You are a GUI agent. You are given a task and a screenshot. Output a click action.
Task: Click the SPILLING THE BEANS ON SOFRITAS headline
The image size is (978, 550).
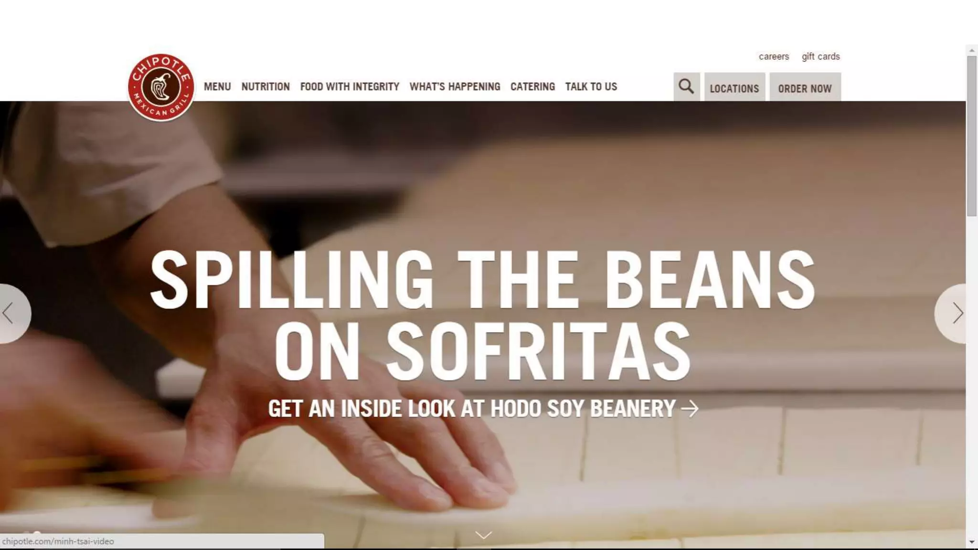[x=482, y=315]
